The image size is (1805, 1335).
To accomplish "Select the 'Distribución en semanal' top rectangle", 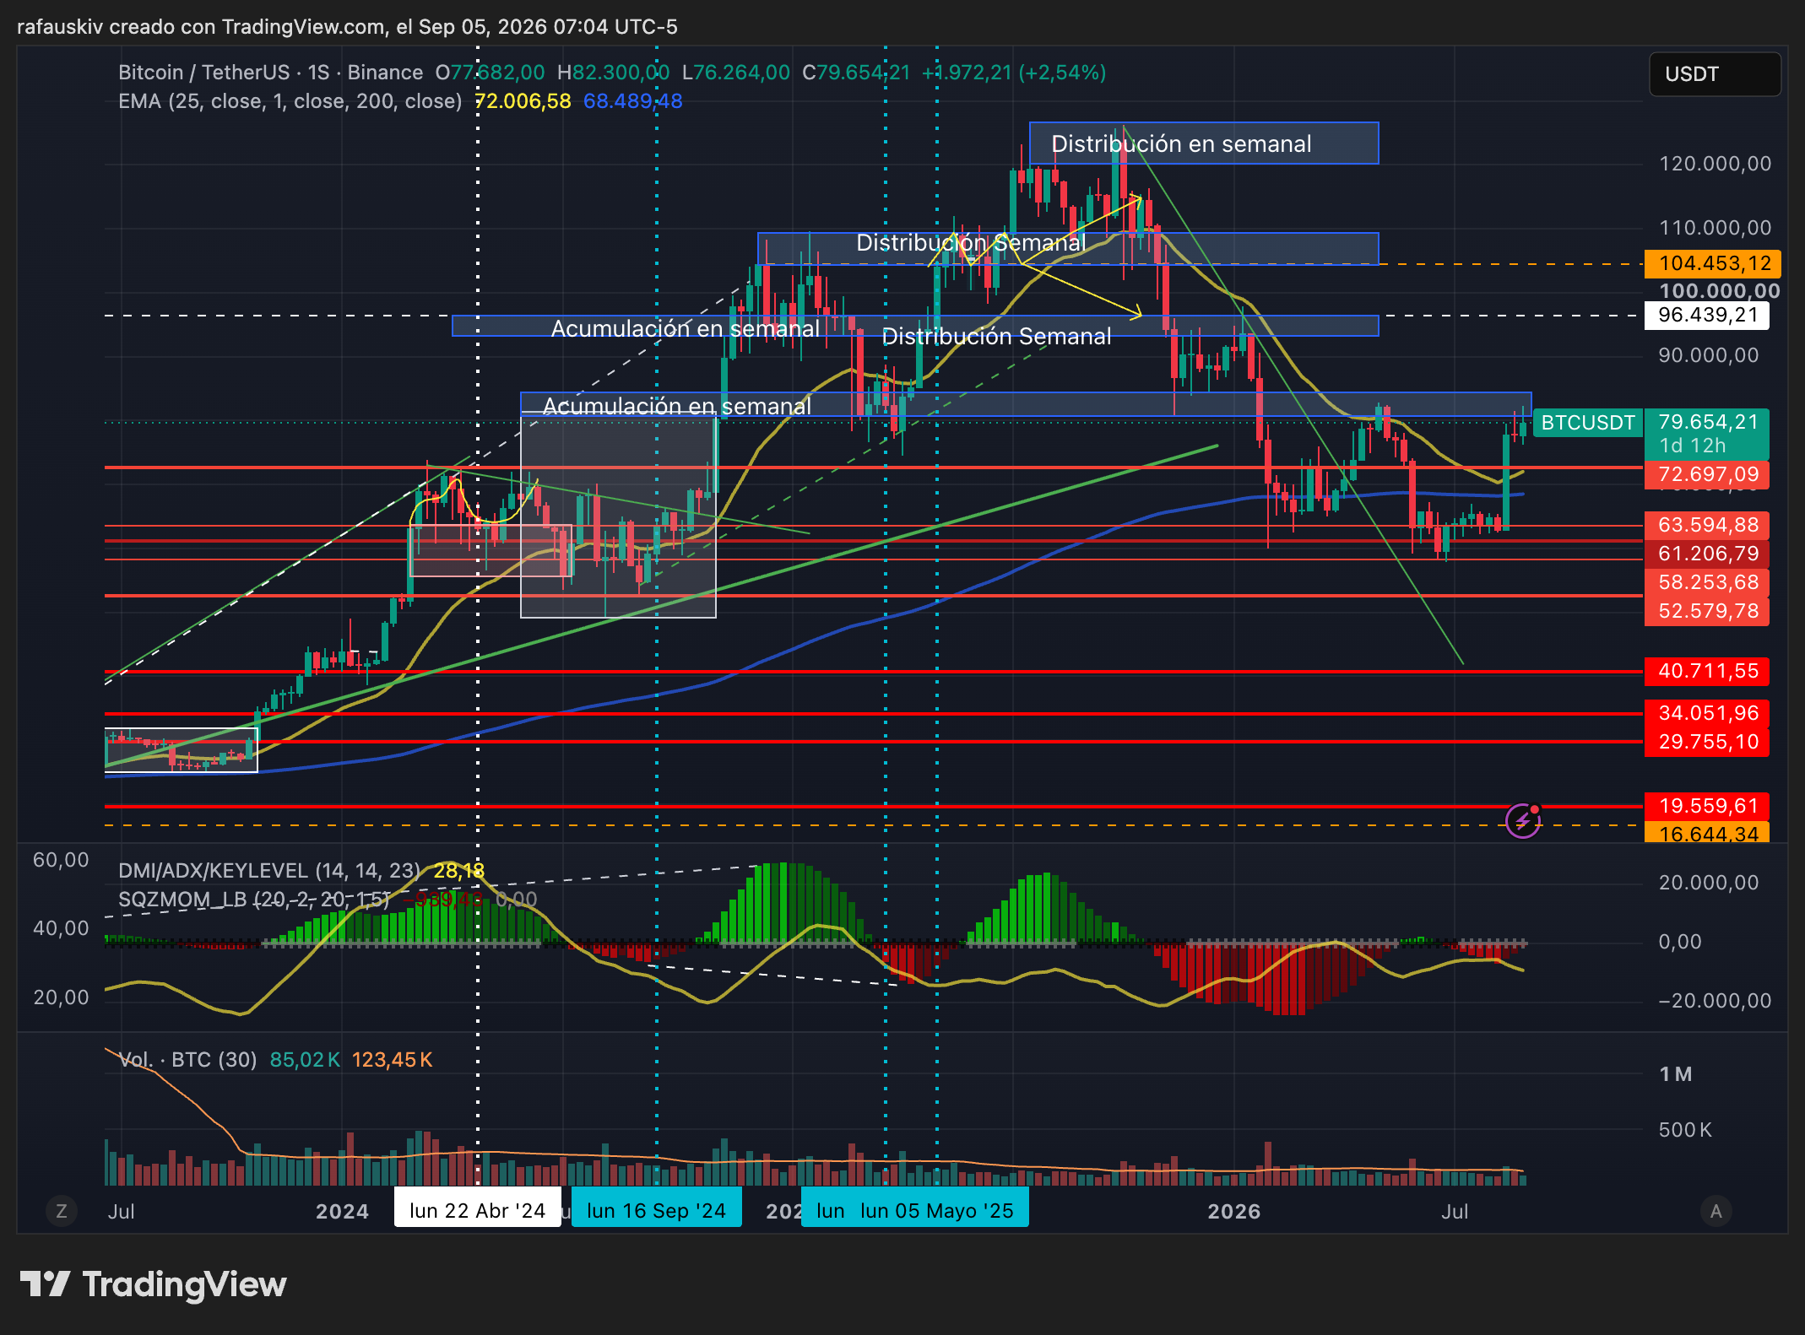I will point(1204,143).
